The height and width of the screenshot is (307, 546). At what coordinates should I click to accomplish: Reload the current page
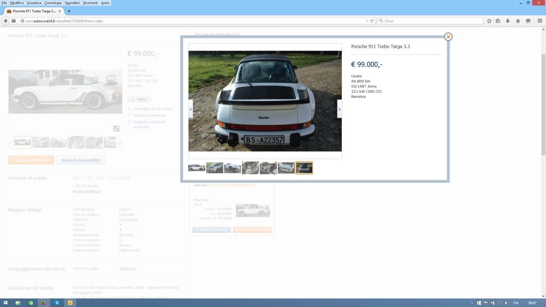(372, 21)
